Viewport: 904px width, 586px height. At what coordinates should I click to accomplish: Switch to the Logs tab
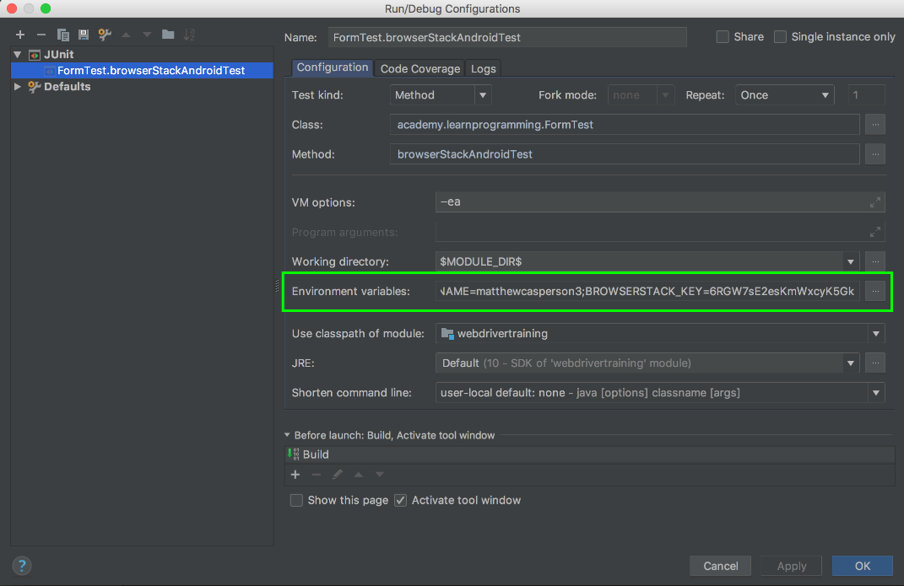click(x=484, y=68)
